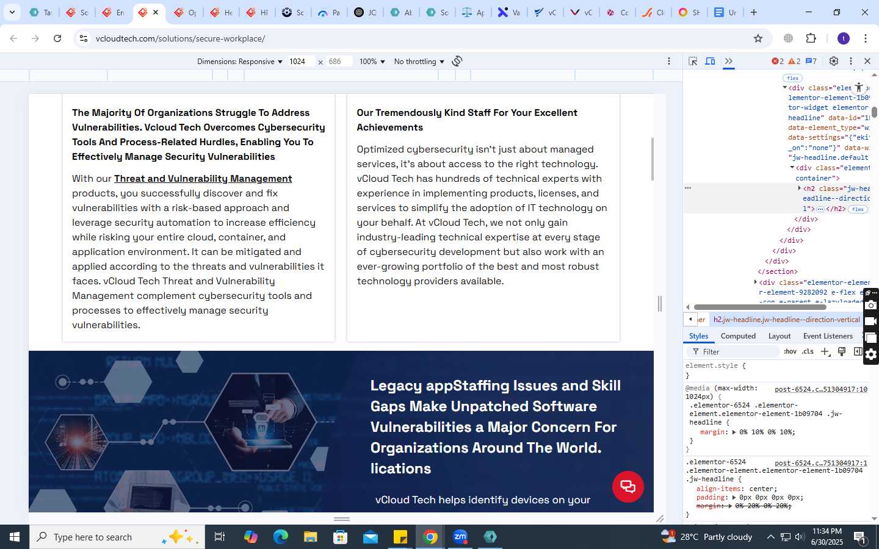Open the Windows Start menu
The height and width of the screenshot is (549, 879).
tap(15, 537)
